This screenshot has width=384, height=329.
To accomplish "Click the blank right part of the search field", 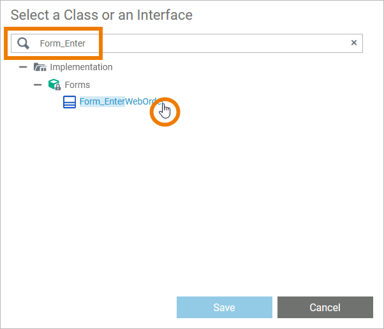I will point(255,43).
